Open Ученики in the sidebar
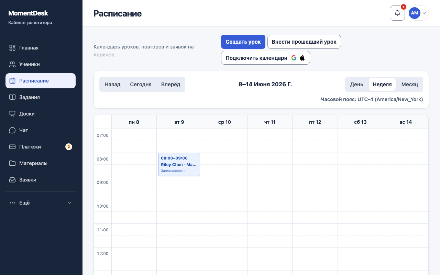The height and width of the screenshot is (275, 440). [41, 64]
